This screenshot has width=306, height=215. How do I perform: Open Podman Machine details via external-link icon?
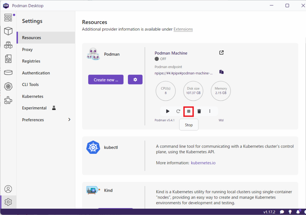pos(221,53)
